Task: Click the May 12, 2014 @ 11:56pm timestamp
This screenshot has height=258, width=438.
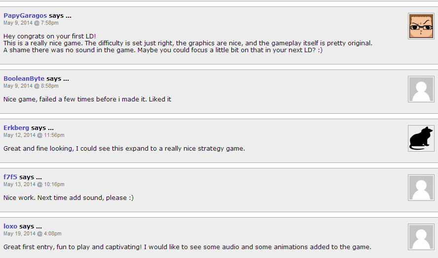Action: coord(34,135)
